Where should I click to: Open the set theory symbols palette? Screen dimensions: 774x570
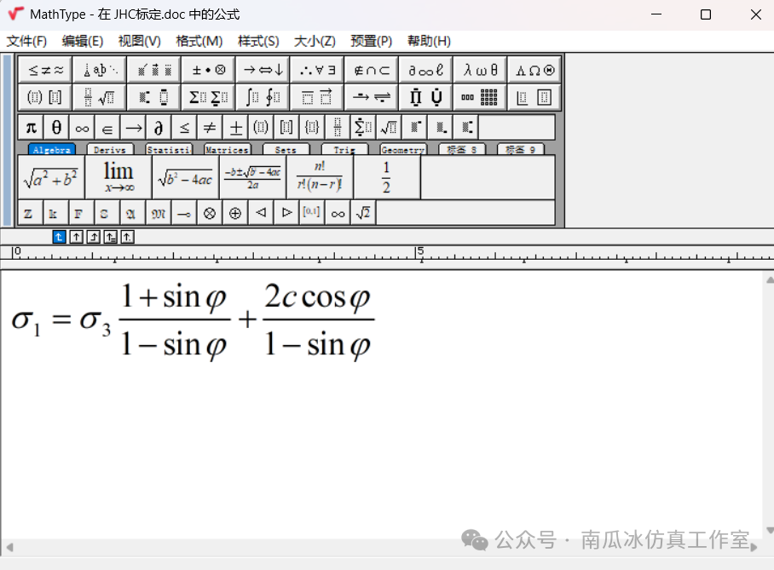pos(371,69)
